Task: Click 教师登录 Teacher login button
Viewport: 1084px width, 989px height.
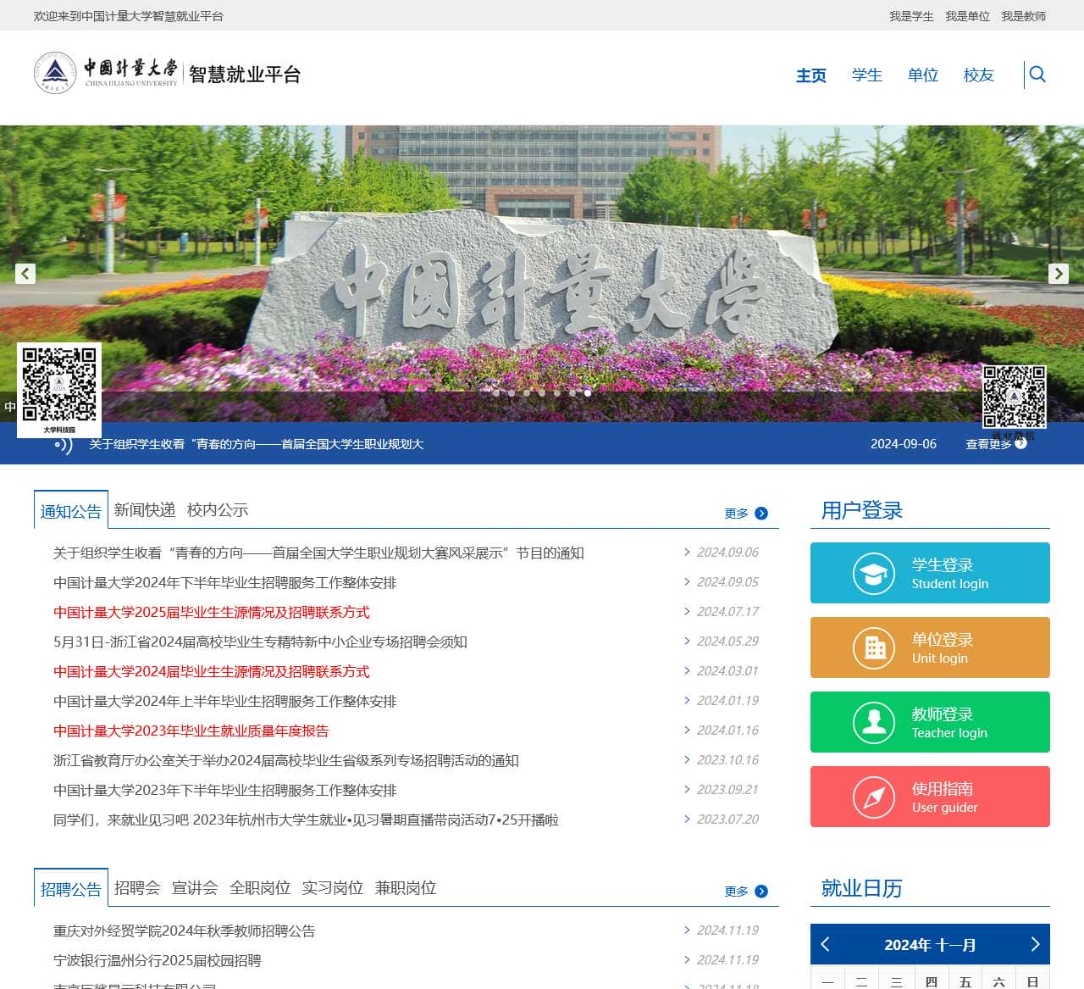Action: pyautogui.click(x=930, y=722)
